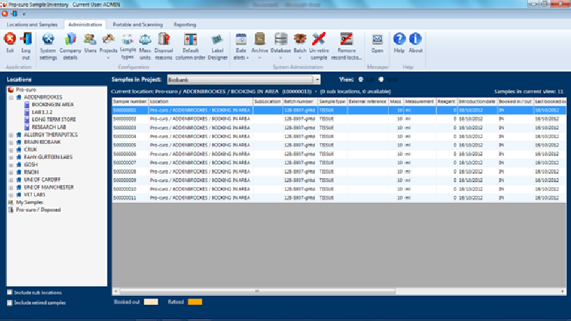Click the Batch number column header
Image resolution: width=571 pixels, height=321 pixels.
pos(298,101)
